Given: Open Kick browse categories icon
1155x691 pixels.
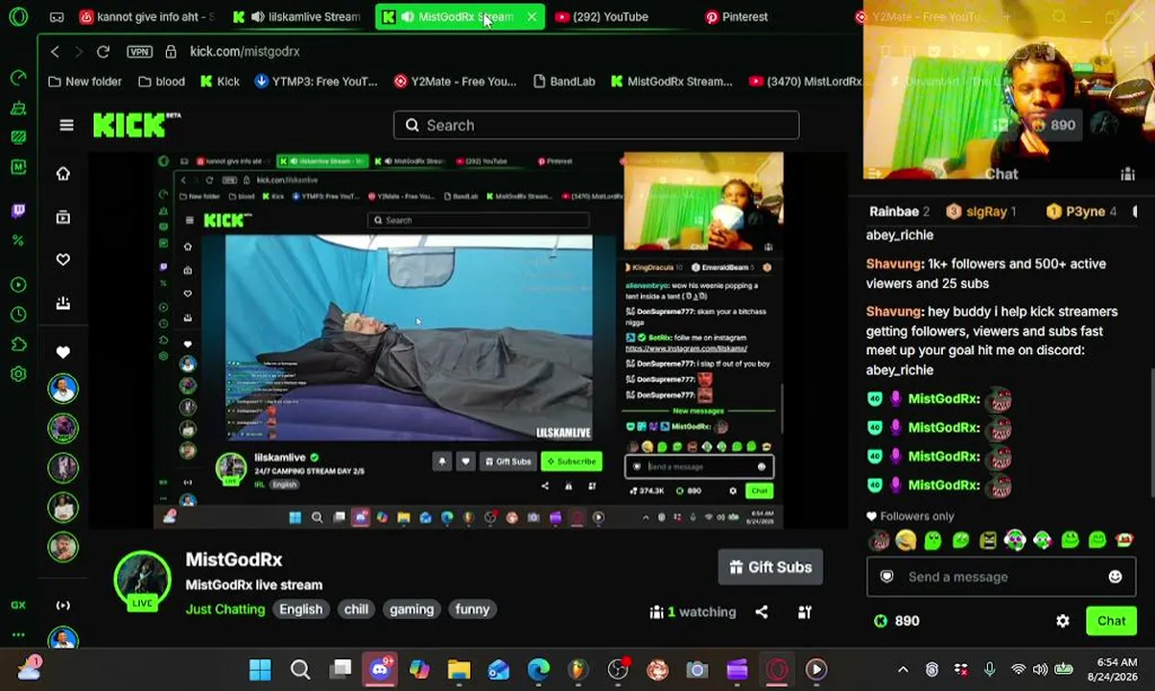Looking at the screenshot, I should coord(63,217).
